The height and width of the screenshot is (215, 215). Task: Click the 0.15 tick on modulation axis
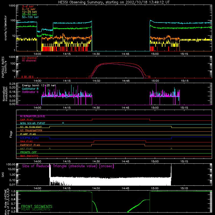point(12,92)
